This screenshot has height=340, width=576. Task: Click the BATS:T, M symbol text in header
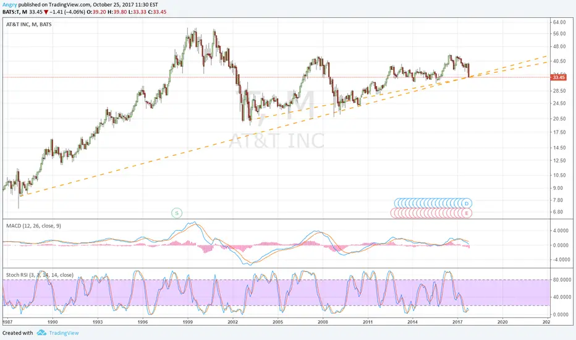15,12
